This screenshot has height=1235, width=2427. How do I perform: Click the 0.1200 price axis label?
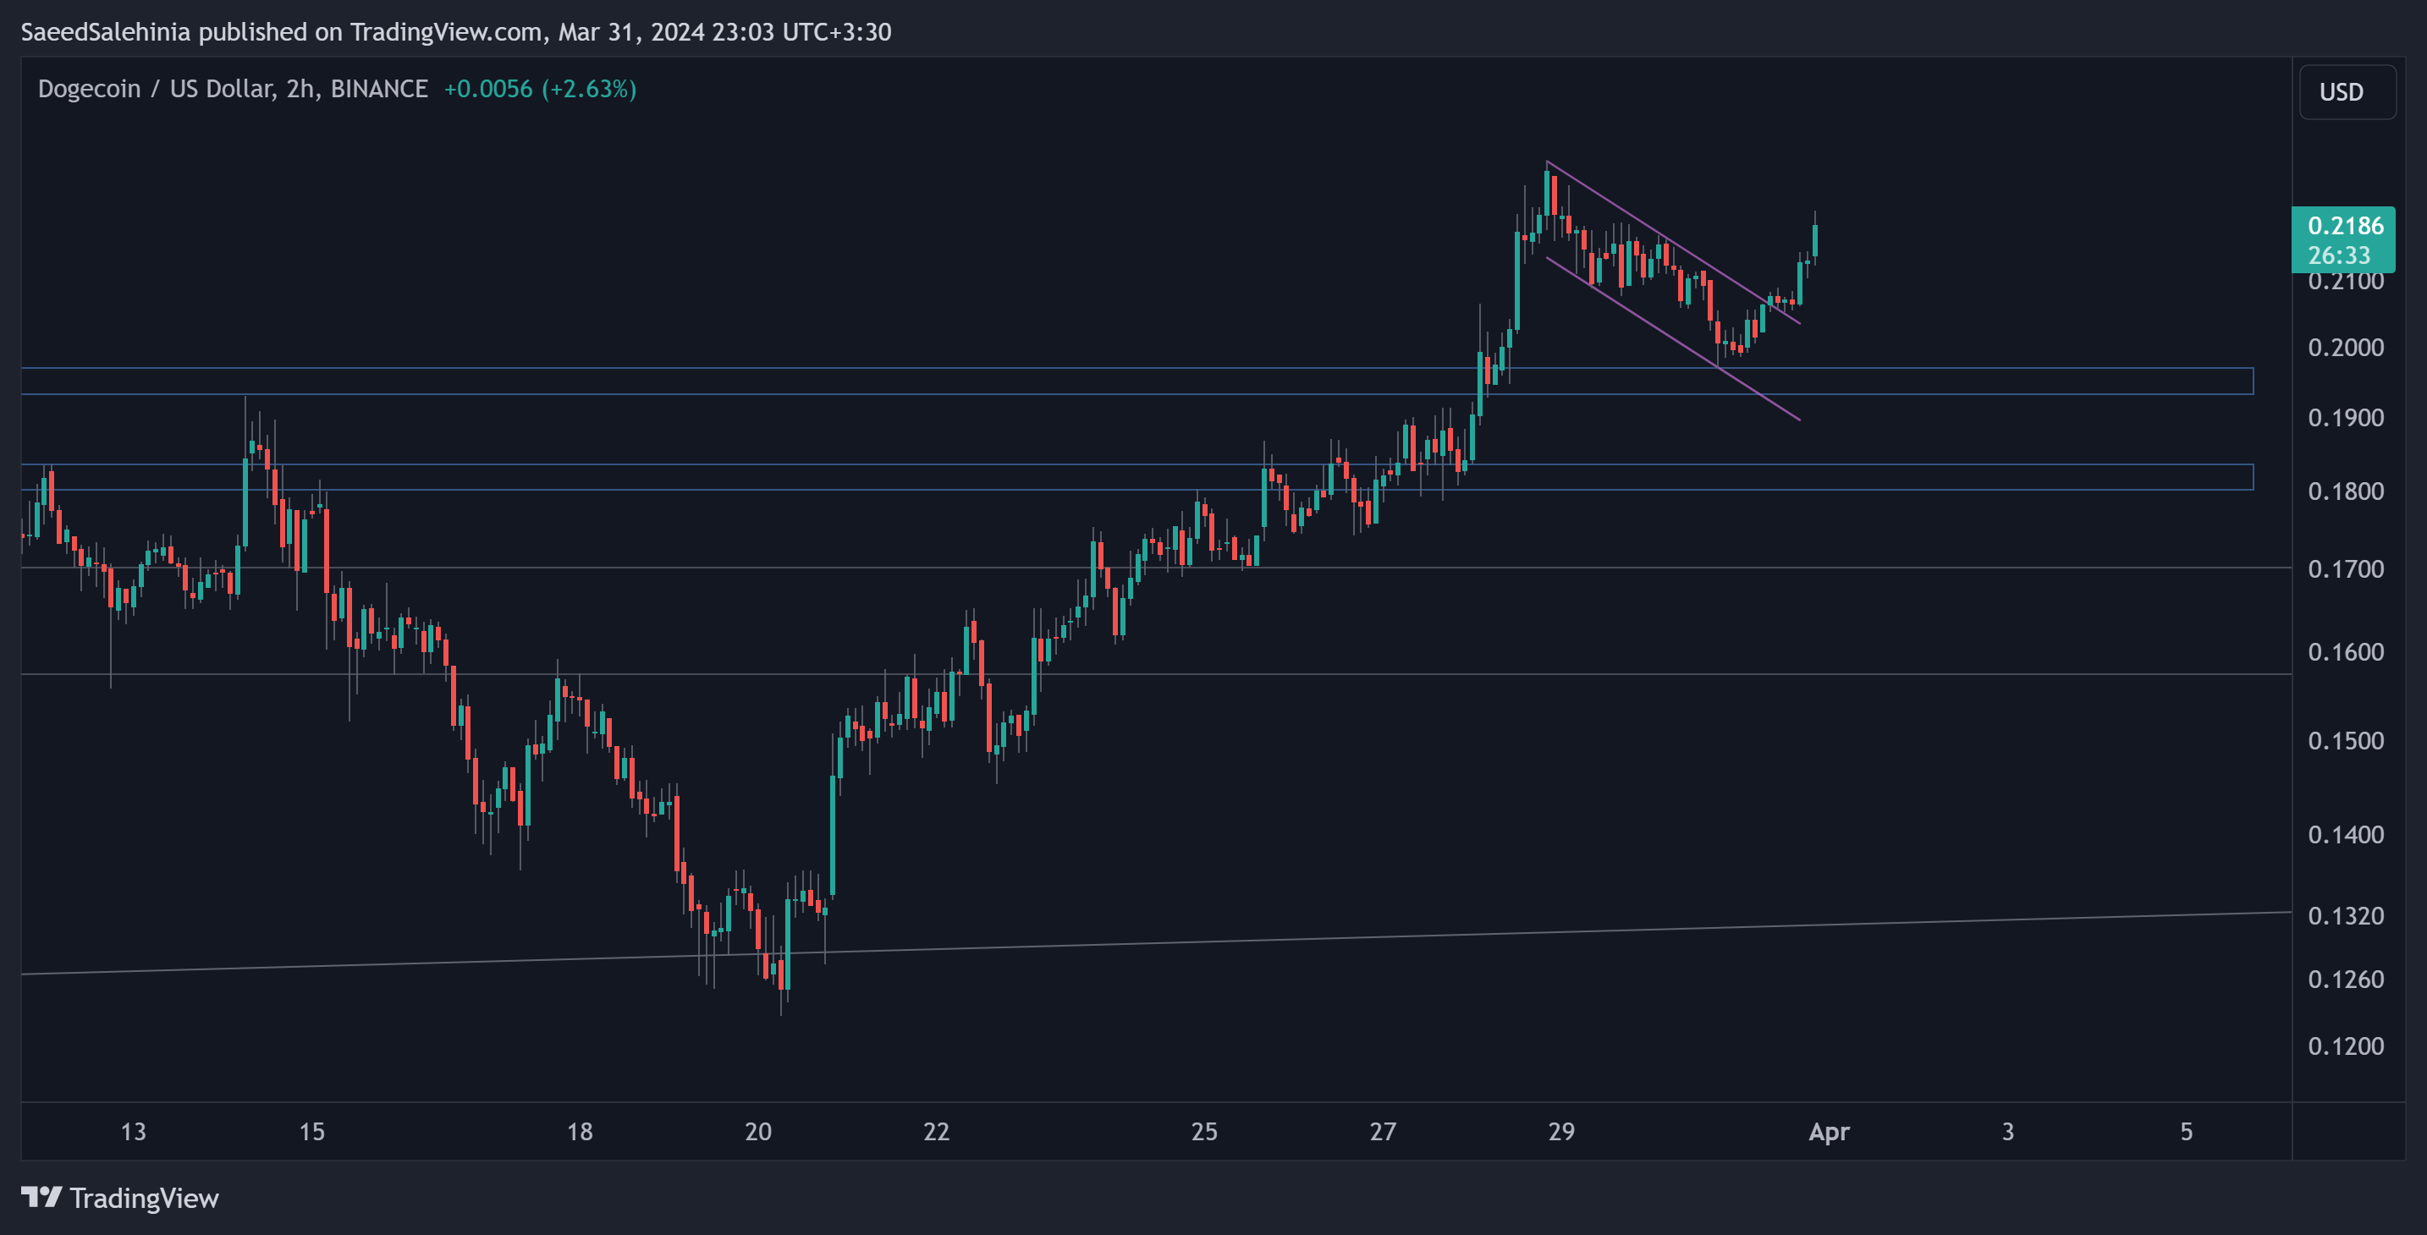click(2346, 1046)
